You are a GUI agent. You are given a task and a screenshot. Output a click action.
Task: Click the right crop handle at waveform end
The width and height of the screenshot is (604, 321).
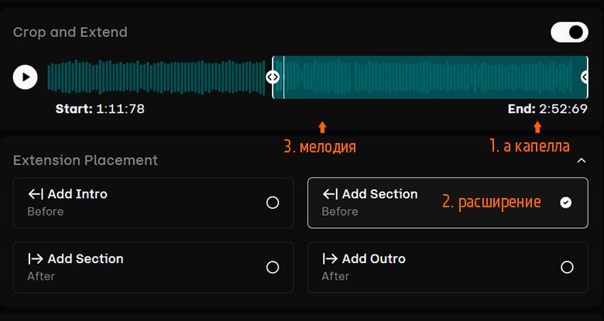point(585,77)
